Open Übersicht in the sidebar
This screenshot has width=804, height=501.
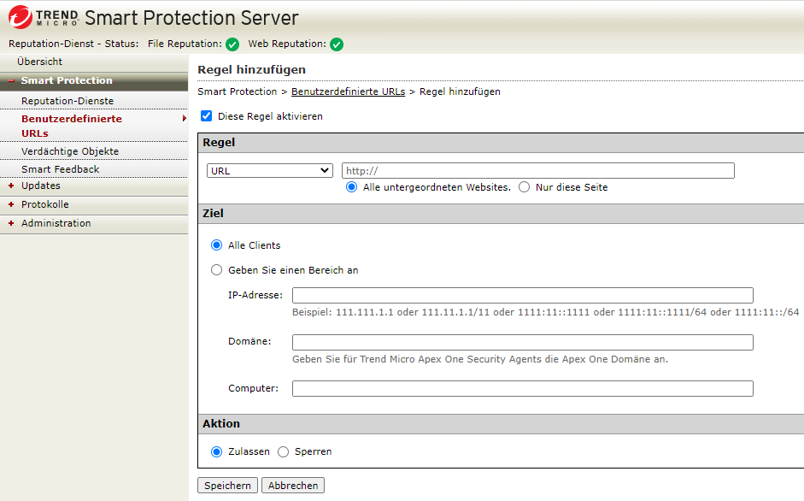(39, 62)
